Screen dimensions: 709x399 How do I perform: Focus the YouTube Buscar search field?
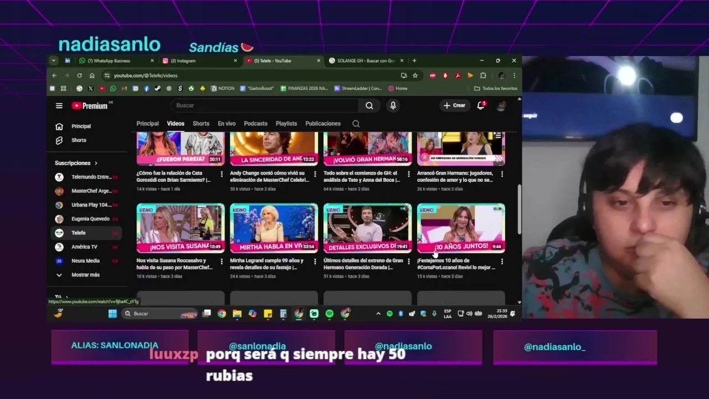266,105
